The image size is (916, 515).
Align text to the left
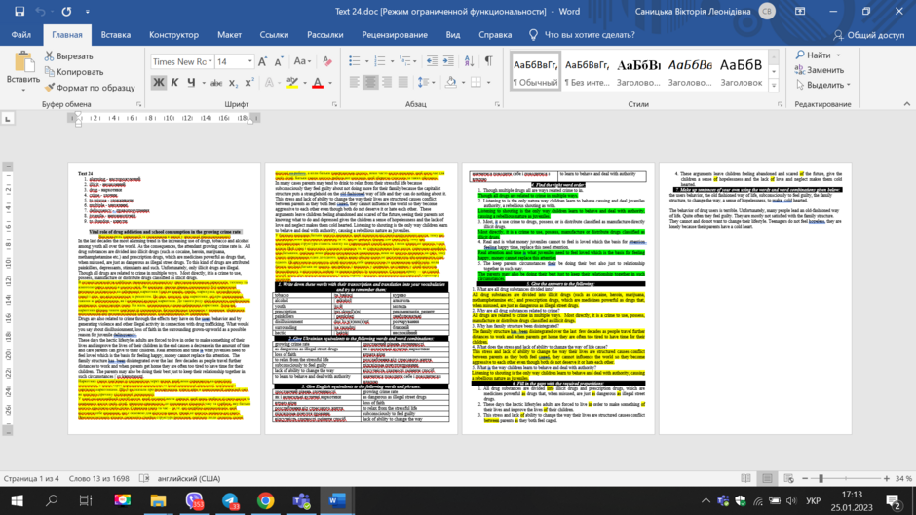coord(354,83)
